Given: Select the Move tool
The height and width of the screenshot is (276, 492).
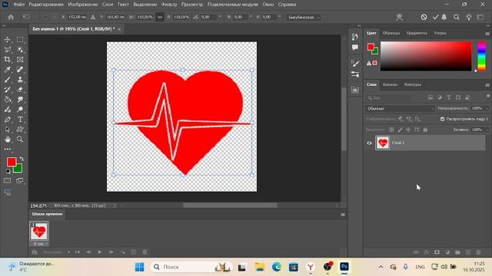Looking at the screenshot, I should tap(7, 40).
